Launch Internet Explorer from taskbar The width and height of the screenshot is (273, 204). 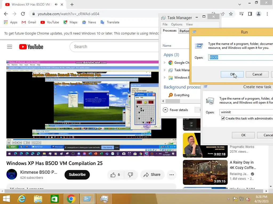pos(22,199)
